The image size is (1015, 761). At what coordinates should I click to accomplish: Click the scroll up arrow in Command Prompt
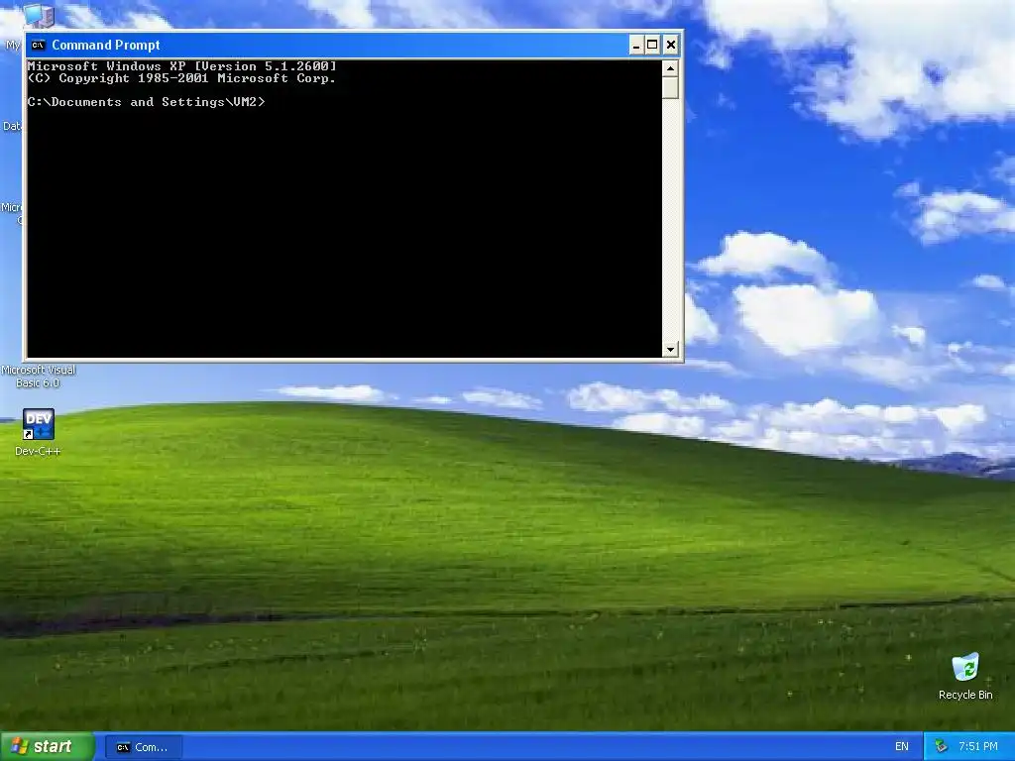[670, 68]
